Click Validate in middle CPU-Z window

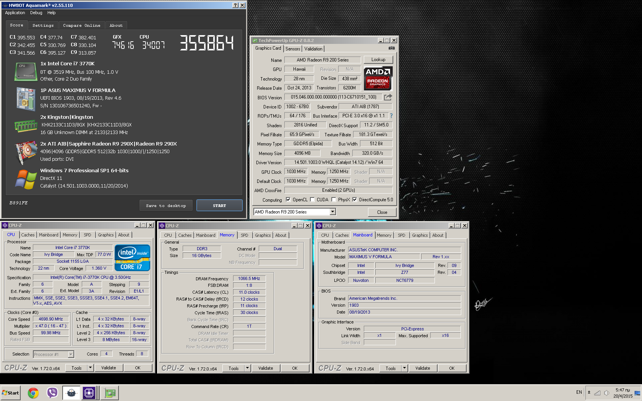(x=266, y=368)
